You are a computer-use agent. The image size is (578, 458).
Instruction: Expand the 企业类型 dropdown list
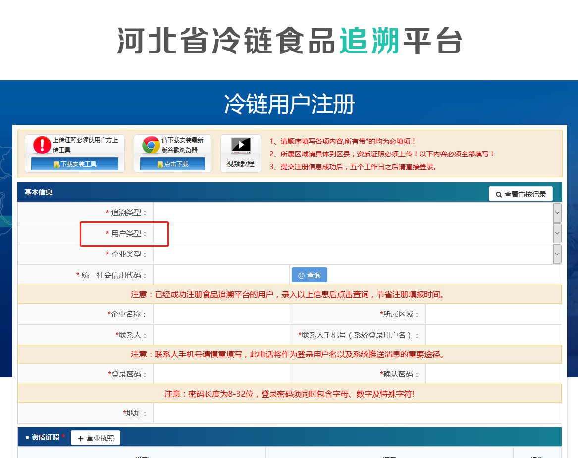click(x=557, y=254)
